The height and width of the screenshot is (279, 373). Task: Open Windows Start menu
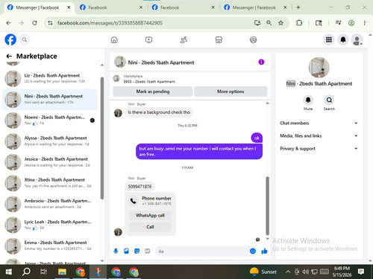click(x=9, y=272)
